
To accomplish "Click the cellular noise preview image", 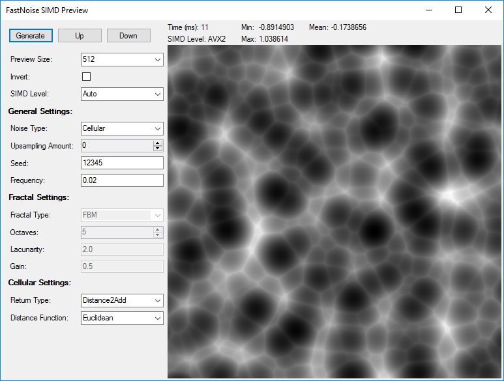I will 334,212.
